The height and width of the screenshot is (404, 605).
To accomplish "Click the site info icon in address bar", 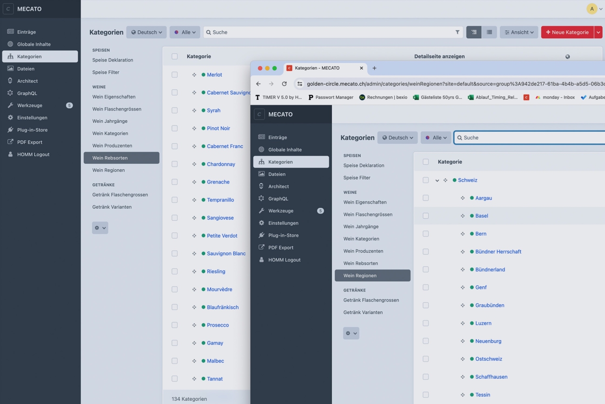I will click(300, 84).
